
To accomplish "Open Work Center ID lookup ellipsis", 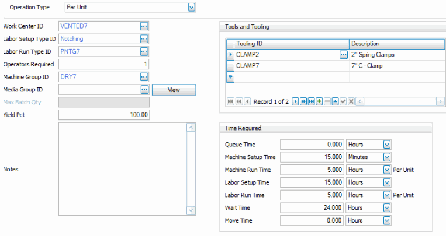I will tap(144, 26).
